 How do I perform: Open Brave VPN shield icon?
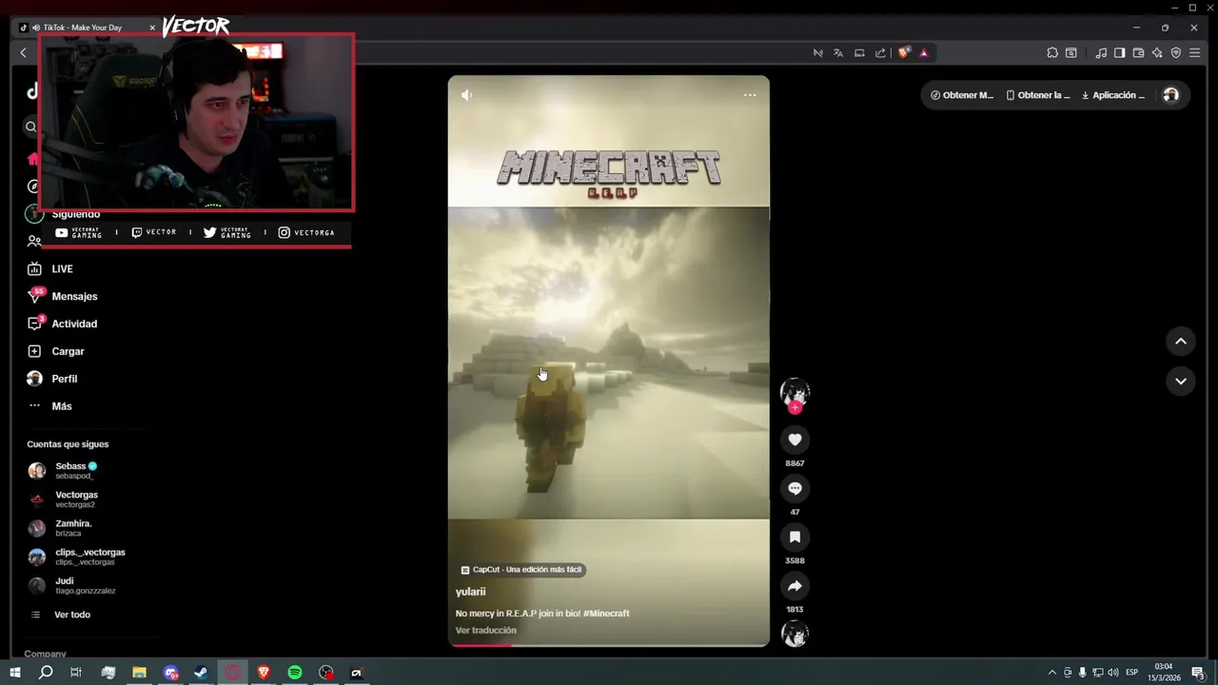tap(1176, 53)
